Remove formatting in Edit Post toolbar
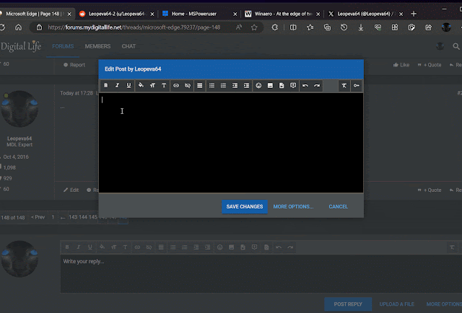Screen dimensions: 462x313 [x=344, y=85]
